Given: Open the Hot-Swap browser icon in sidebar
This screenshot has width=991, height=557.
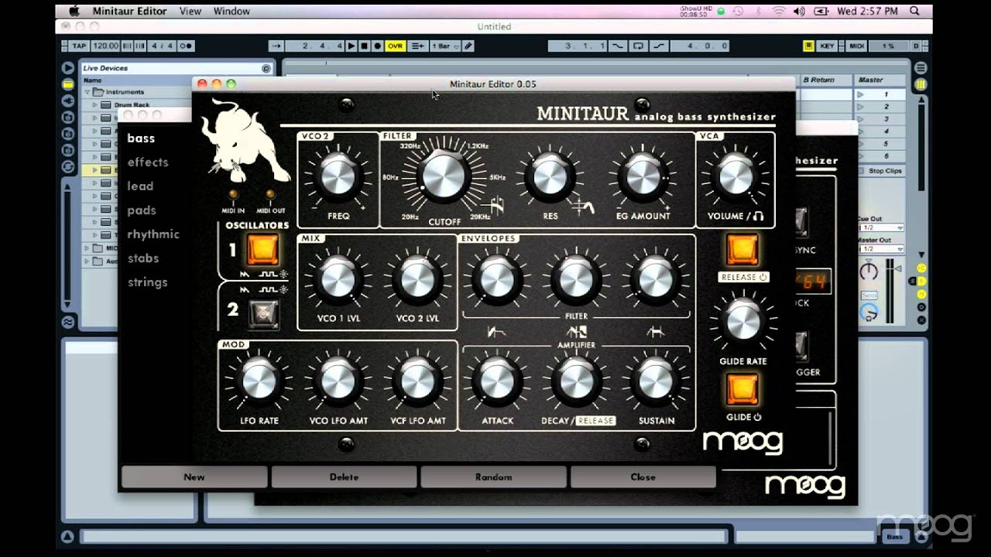Looking at the screenshot, I should [x=68, y=166].
